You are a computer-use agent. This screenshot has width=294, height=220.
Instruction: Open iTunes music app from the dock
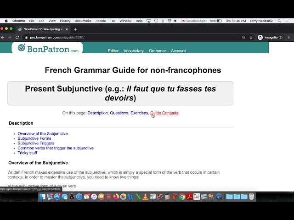[94, 197]
